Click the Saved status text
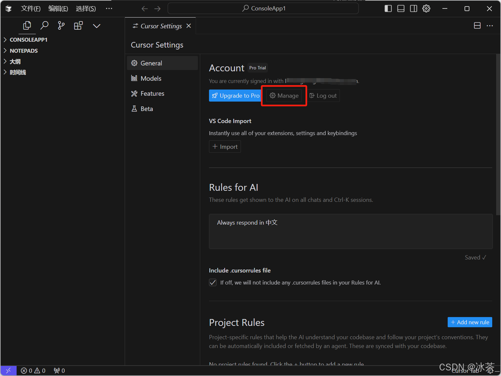 (x=475, y=258)
